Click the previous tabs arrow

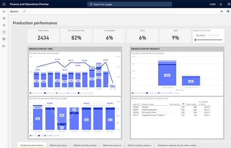point(13,145)
